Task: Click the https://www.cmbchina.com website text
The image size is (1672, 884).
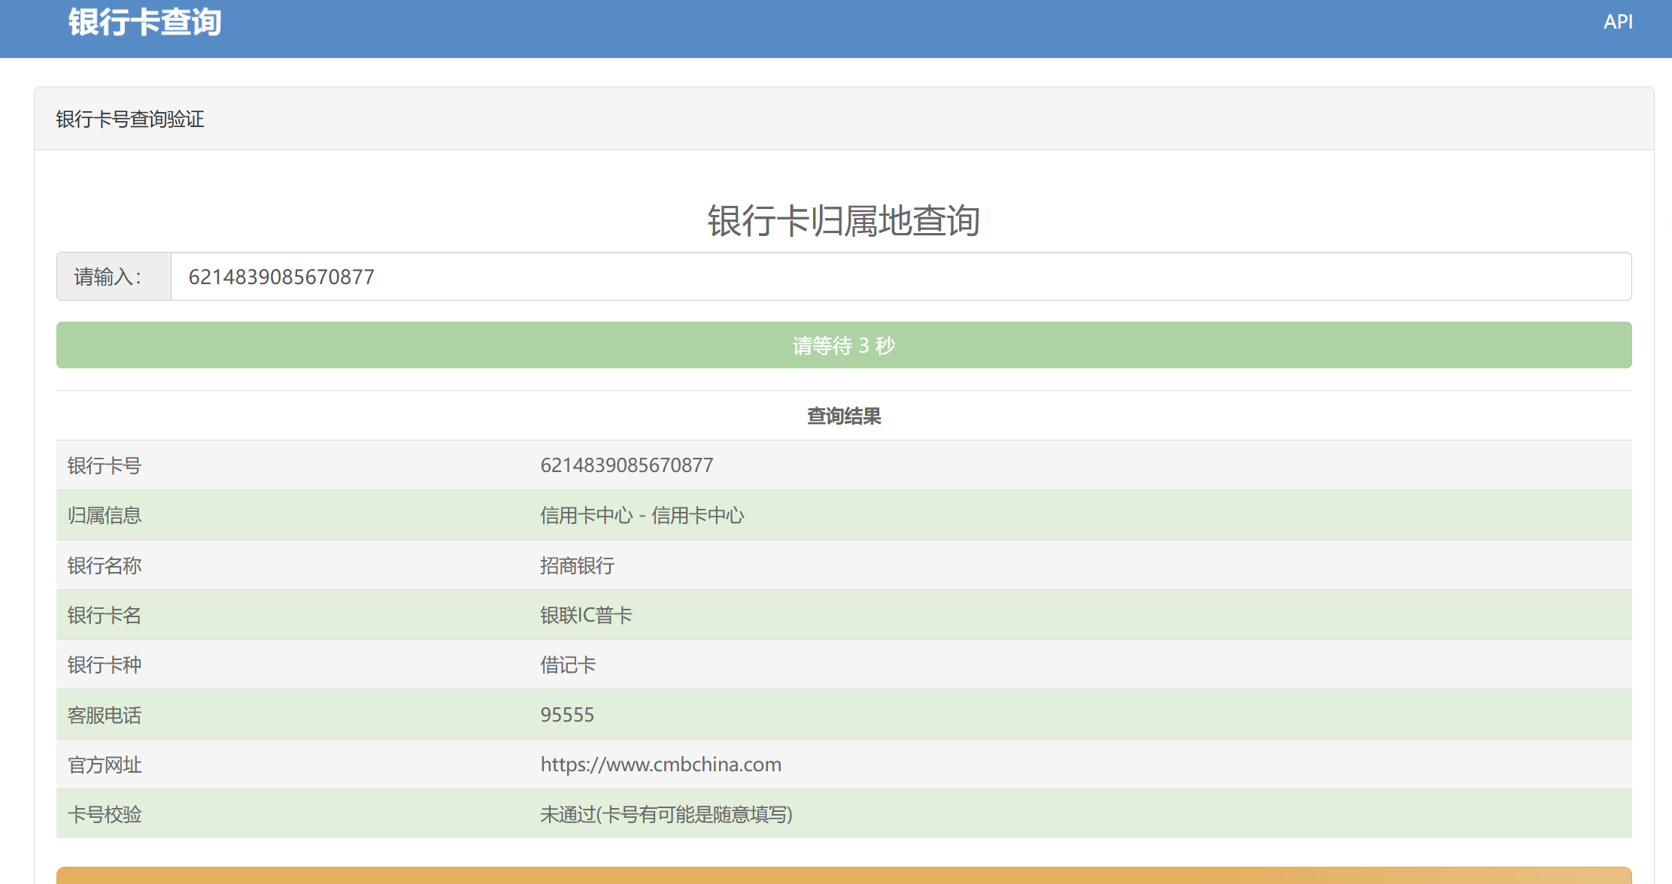Action: click(660, 764)
